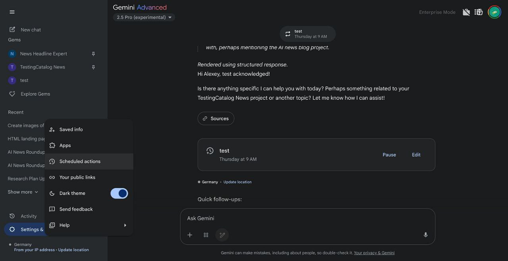Toggle the Dark theme switch
The image size is (508, 261).
[119, 193]
